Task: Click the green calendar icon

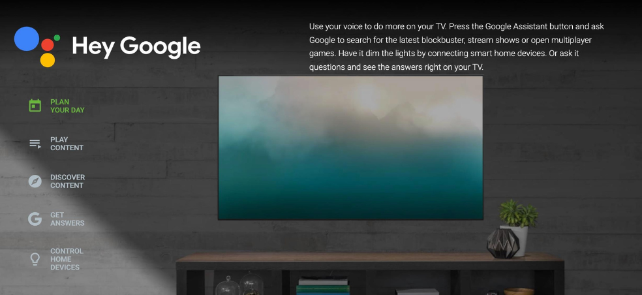Action: pos(35,106)
